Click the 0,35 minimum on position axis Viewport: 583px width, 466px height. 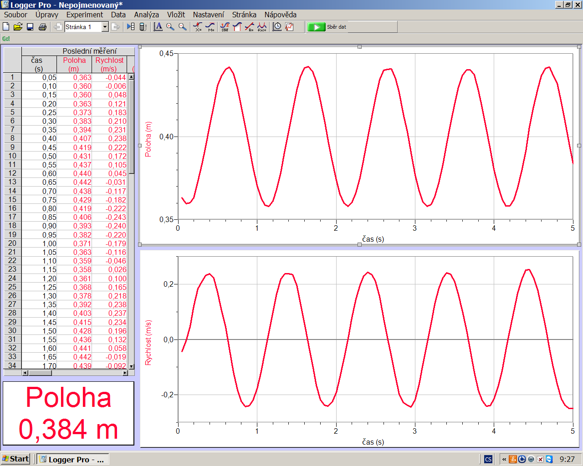[x=166, y=219]
